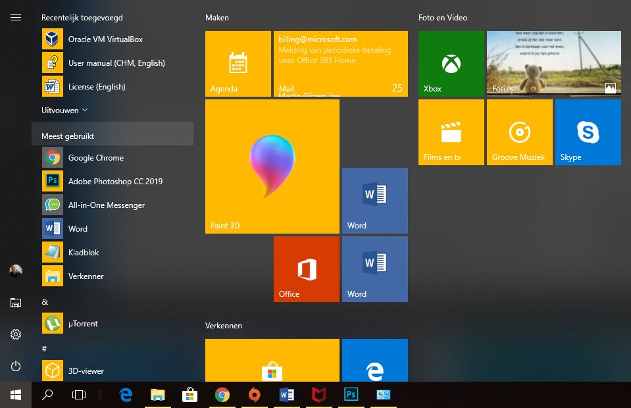Open the Mail tile with billing message
Screen dimensions: 631x408
coord(341,64)
